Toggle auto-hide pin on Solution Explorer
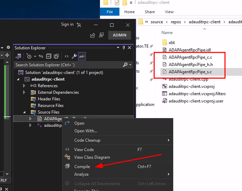 coord(124,48)
